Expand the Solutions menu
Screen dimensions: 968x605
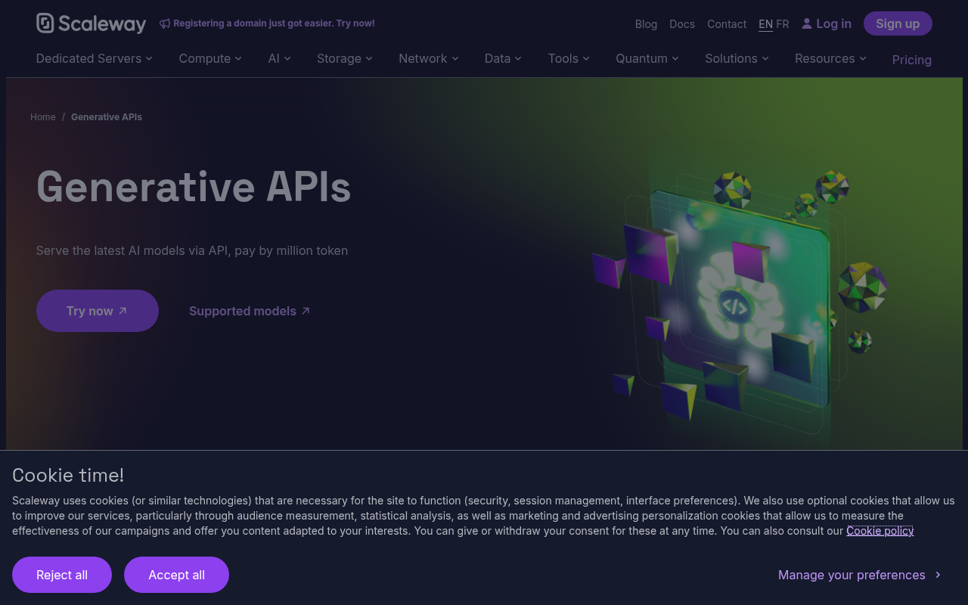click(x=737, y=58)
